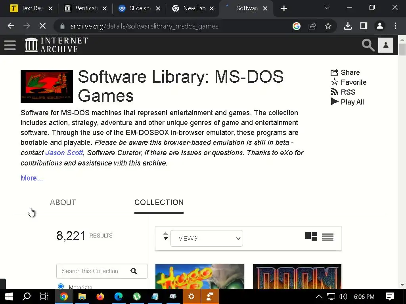The image size is (406, 304).
Task: Open the Internet Archive hamburger menu
Action: click(10, 45)
